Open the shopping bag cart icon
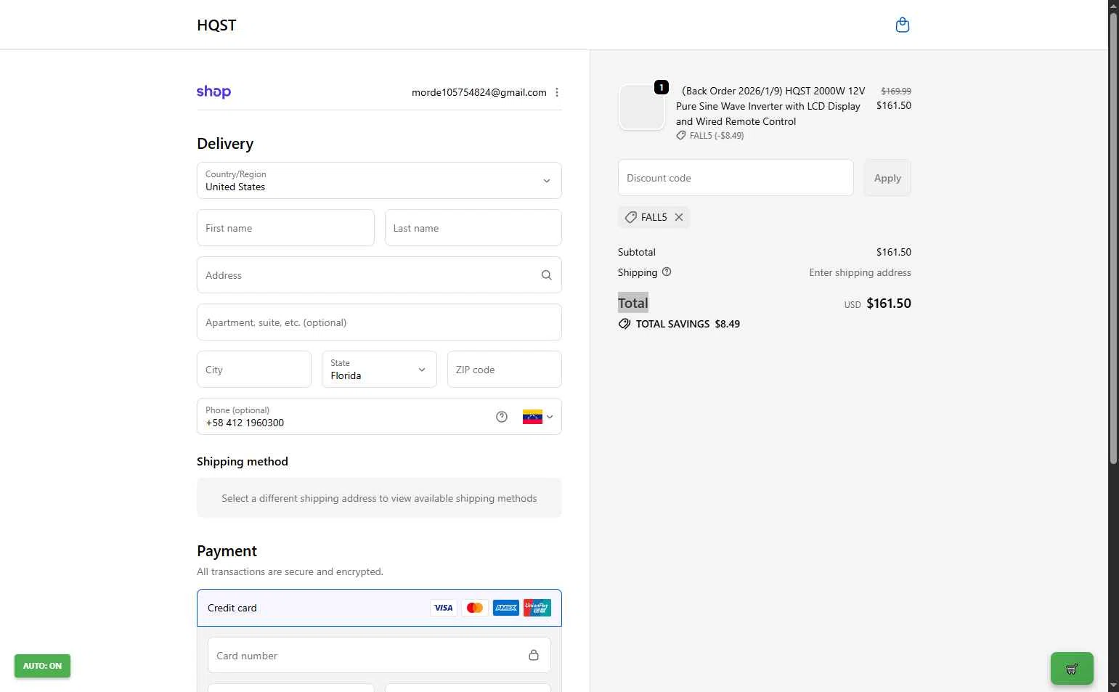1119x692 pixels. 903,25
